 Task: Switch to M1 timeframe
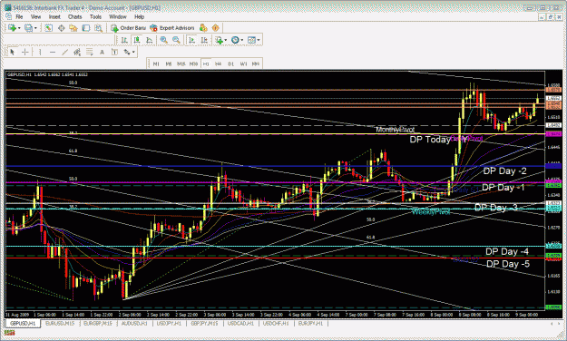click(156, 64)
